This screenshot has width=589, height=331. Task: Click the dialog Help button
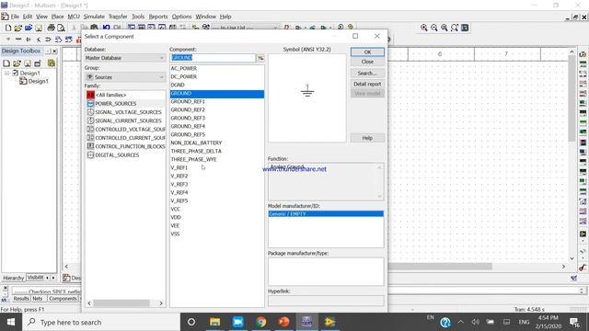[x=367, y=138]
